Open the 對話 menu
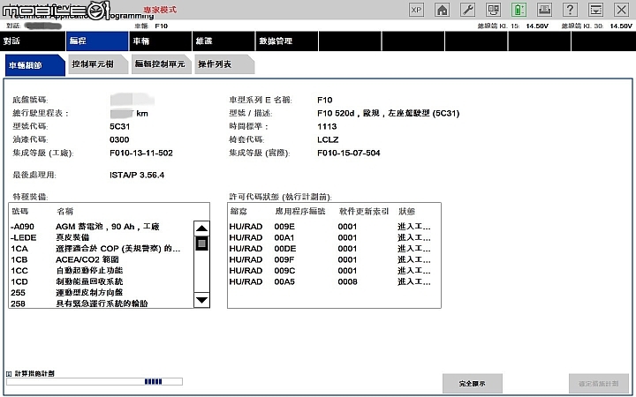 [x=33, y=41]
